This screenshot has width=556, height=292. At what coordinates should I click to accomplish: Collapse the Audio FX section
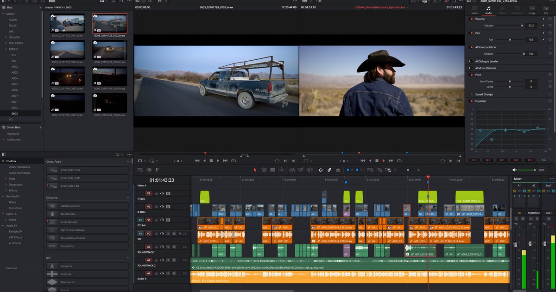(3, 225)
